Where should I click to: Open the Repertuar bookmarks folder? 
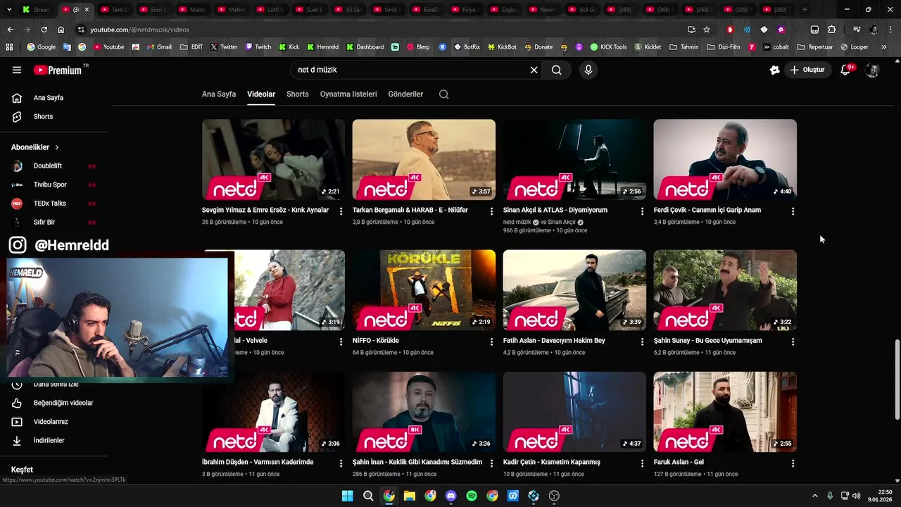[815, 47]
